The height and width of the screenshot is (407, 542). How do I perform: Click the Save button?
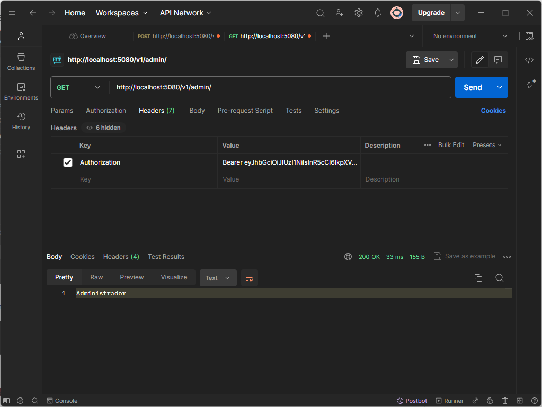(425, 60)
